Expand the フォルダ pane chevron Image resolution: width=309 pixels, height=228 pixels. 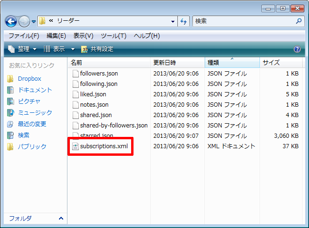61,218
